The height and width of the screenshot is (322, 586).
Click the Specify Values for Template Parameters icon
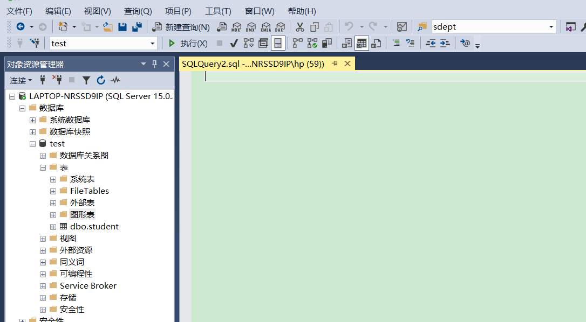(465, 43)
